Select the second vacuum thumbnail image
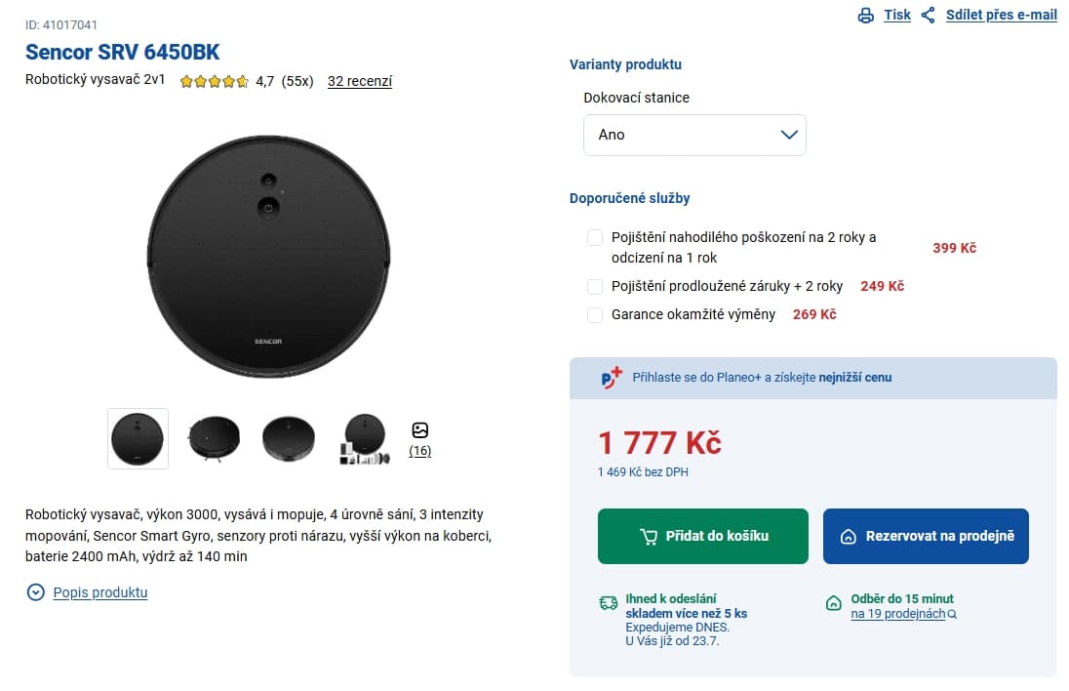Screen dimensions: 1069x691 point(214,439)
